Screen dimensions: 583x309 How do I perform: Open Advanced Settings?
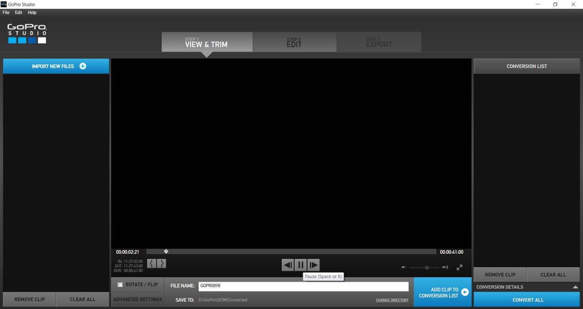pyautogui.click(x=138, y=300)
